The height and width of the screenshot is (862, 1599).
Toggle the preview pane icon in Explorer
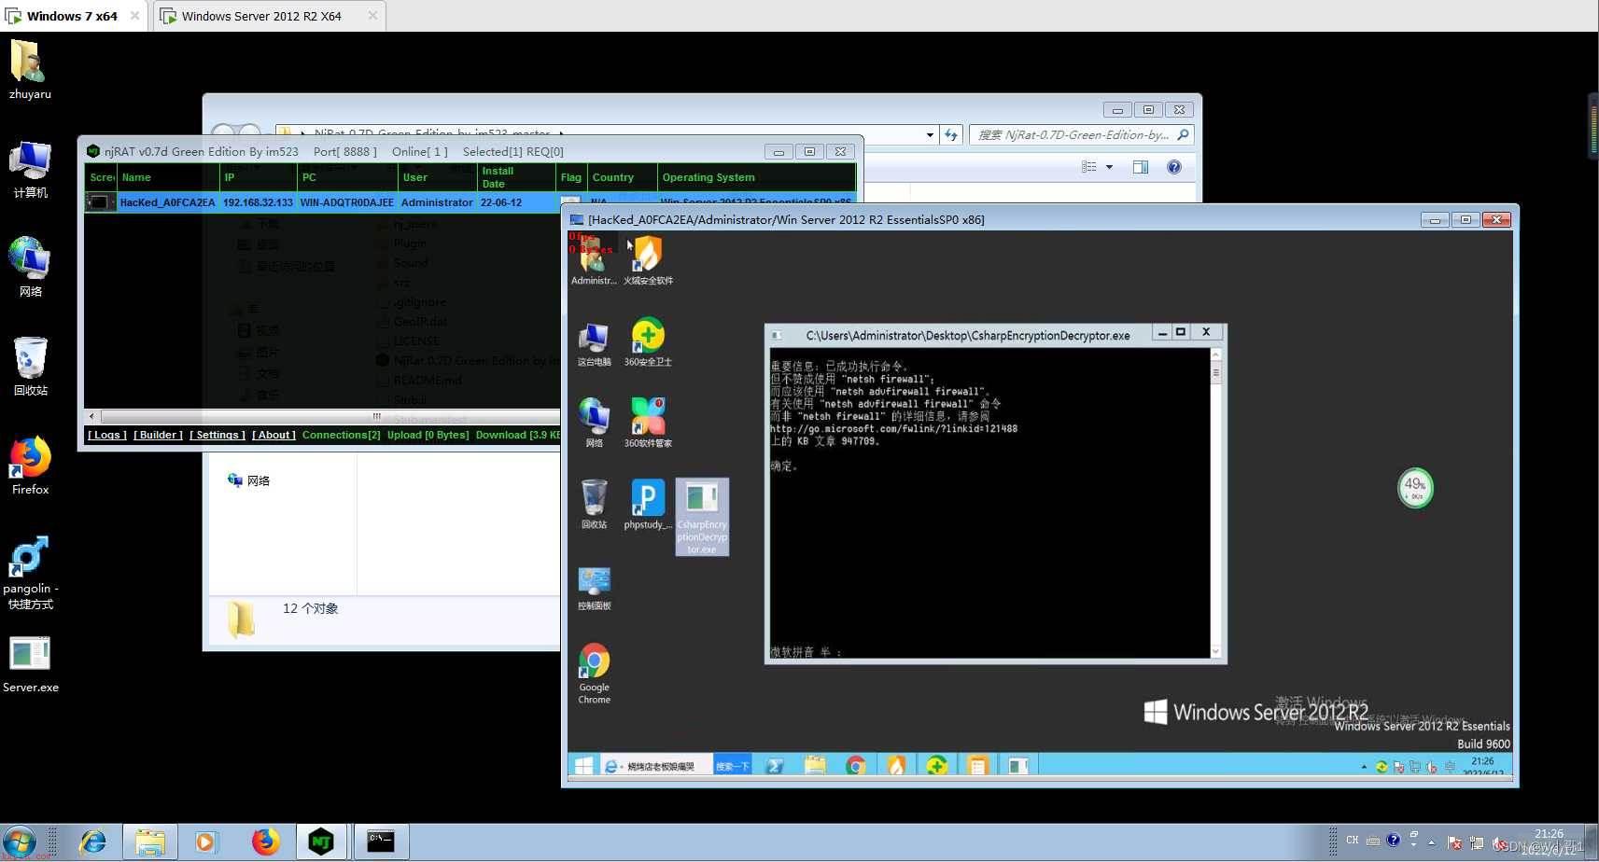(1141, 167)
